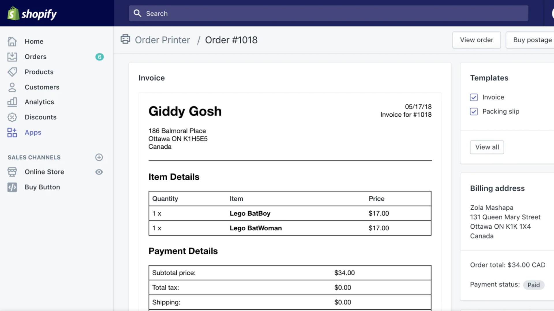Viewport: 554px width, 311px height.
Task: Click the Subtotal price $34.00 value
Action: (345, 273)
